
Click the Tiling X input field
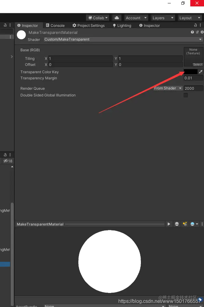pos(81,58)
